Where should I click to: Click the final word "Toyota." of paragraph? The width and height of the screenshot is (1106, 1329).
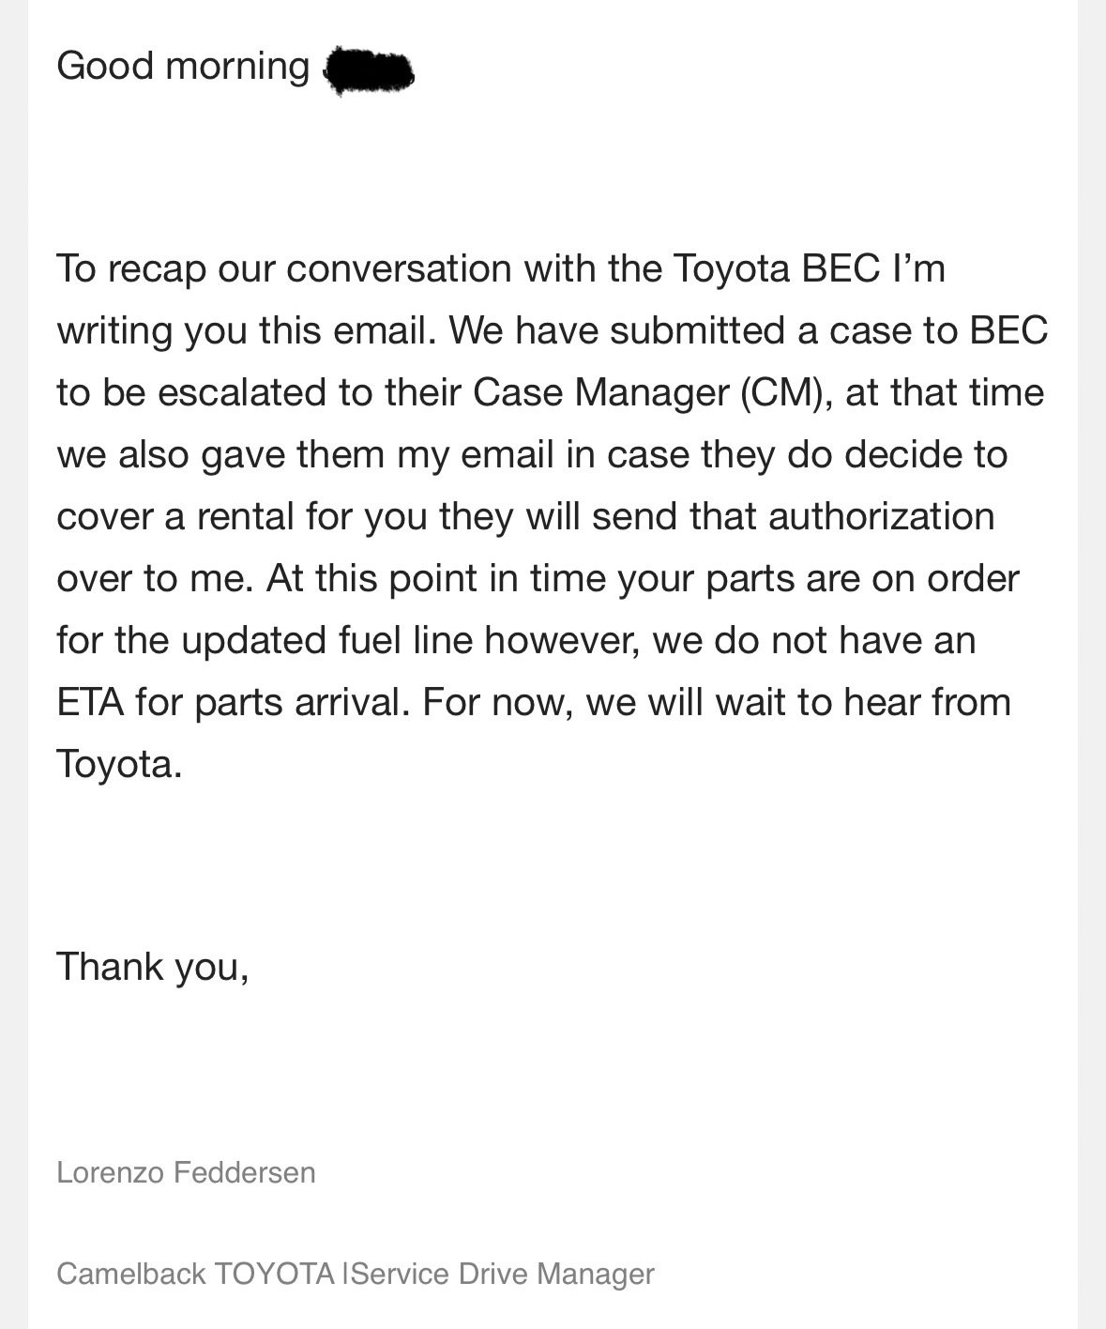coord(119,765)
